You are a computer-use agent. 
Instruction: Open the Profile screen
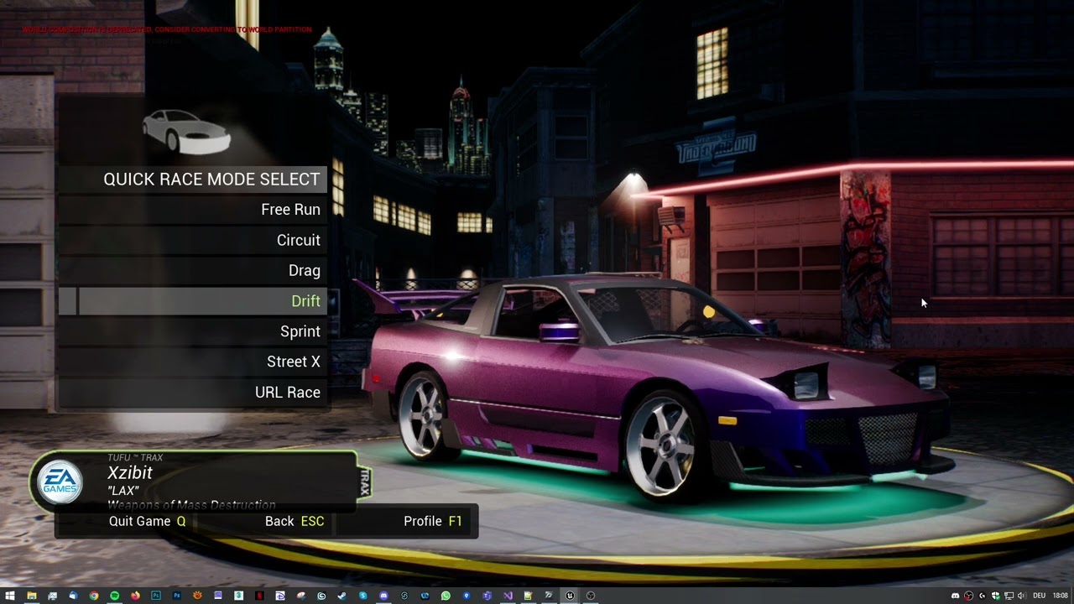pos(432,521)
